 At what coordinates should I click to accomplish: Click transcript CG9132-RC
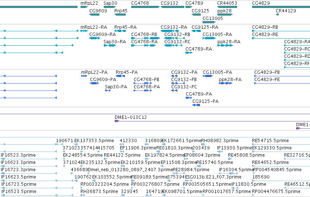tap(173, 45)
